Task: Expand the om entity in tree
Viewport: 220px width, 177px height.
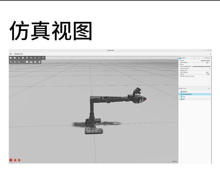Action: pyautogui.click(x=180, y=99)
